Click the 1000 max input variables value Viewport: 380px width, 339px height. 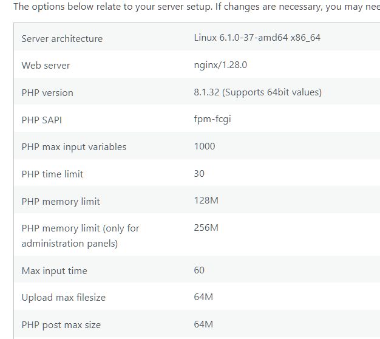(205, 146)
